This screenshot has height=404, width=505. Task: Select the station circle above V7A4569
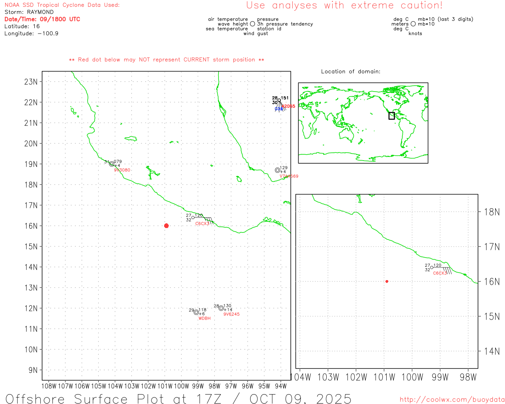277,170
